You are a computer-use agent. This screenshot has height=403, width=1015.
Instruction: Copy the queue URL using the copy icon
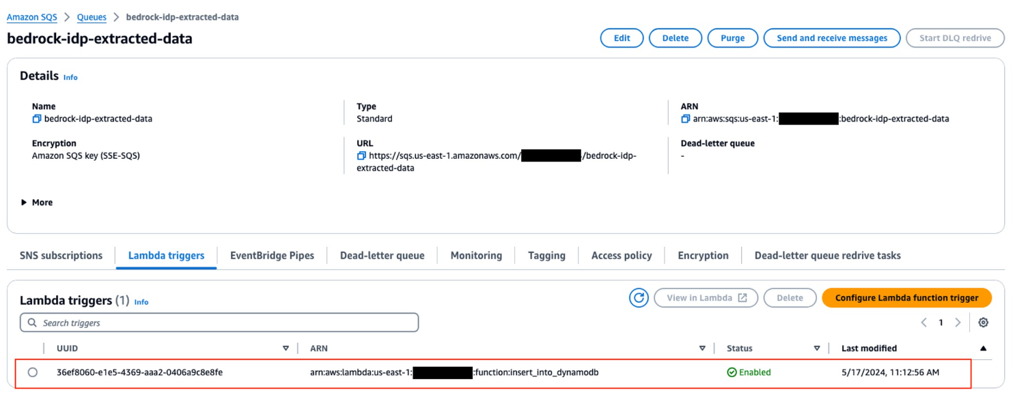point(361,155)
